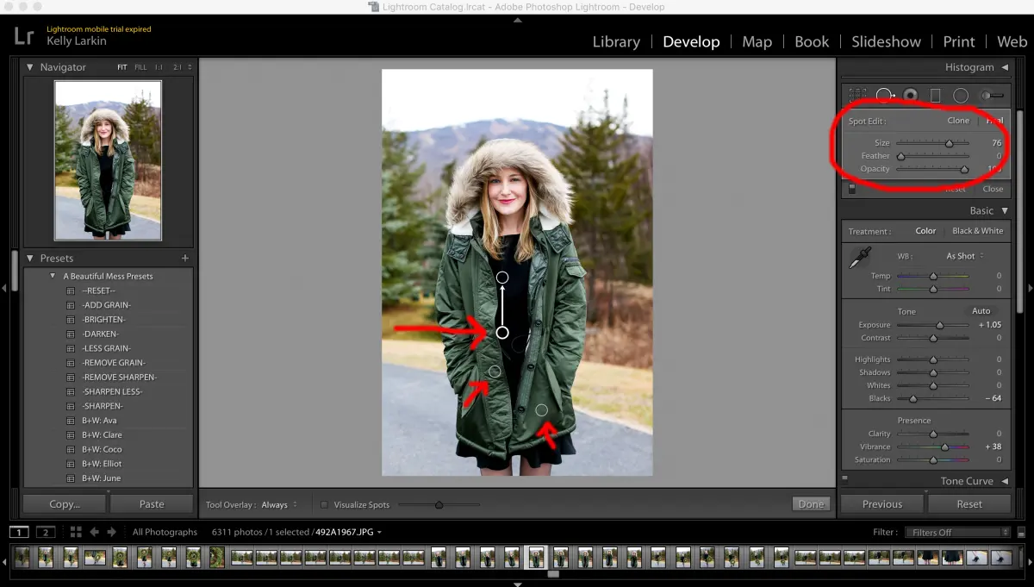Switch to the Map module
The image size is (1034, 587).
[x=757, y=41]
